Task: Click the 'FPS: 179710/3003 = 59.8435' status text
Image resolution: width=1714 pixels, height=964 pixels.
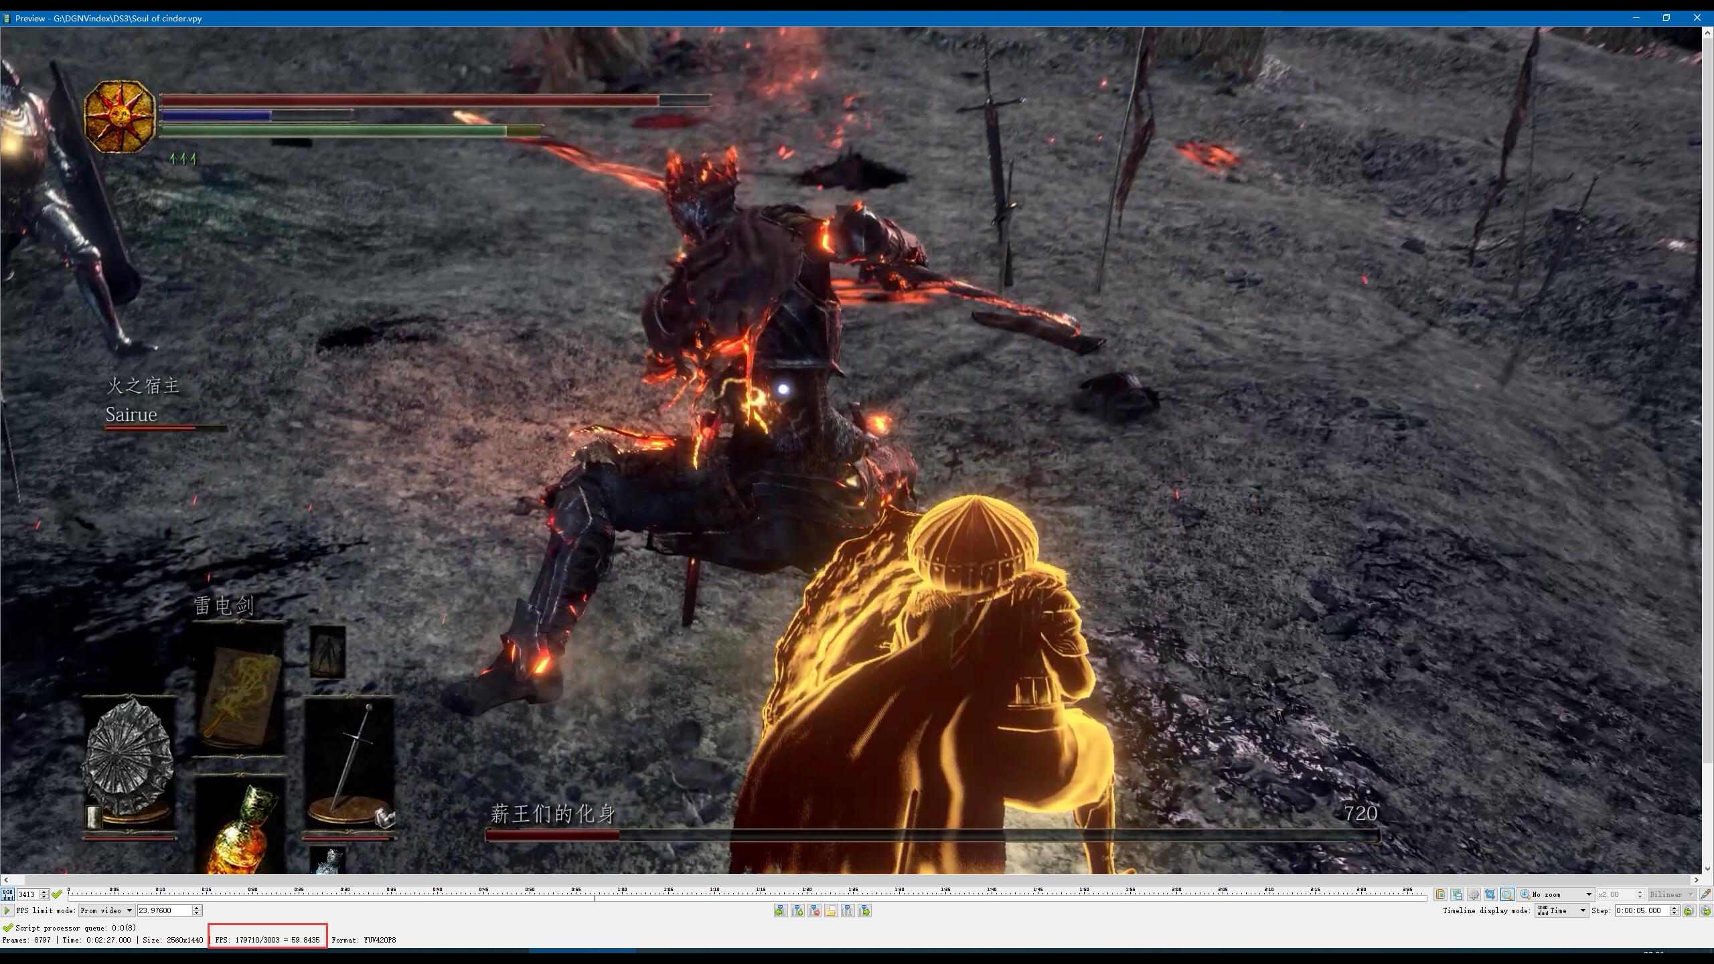Action: (x=267, y=940)
